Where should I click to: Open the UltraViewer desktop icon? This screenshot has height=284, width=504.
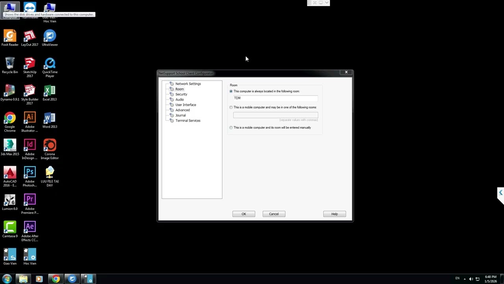[50, 38]
